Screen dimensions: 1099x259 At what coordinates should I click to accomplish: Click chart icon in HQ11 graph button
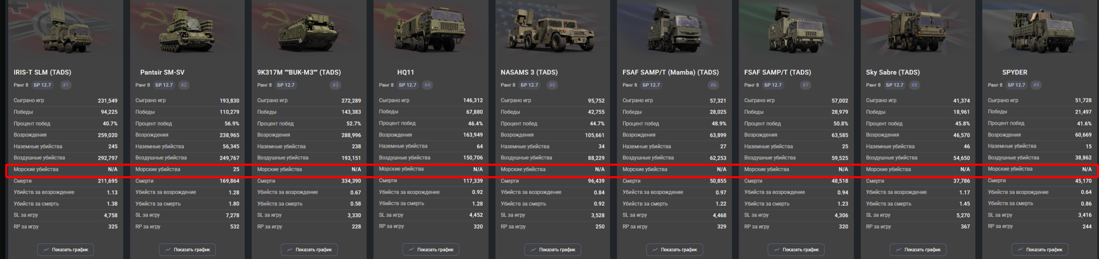coord(411,250)
